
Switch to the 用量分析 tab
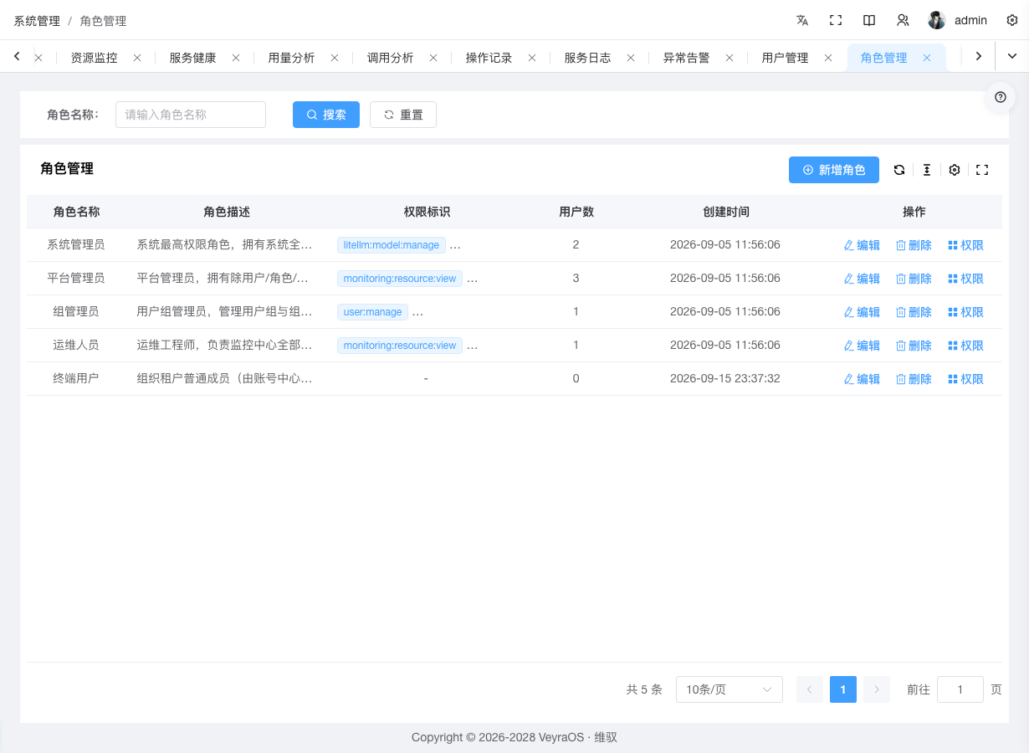[x=291, y=58]
